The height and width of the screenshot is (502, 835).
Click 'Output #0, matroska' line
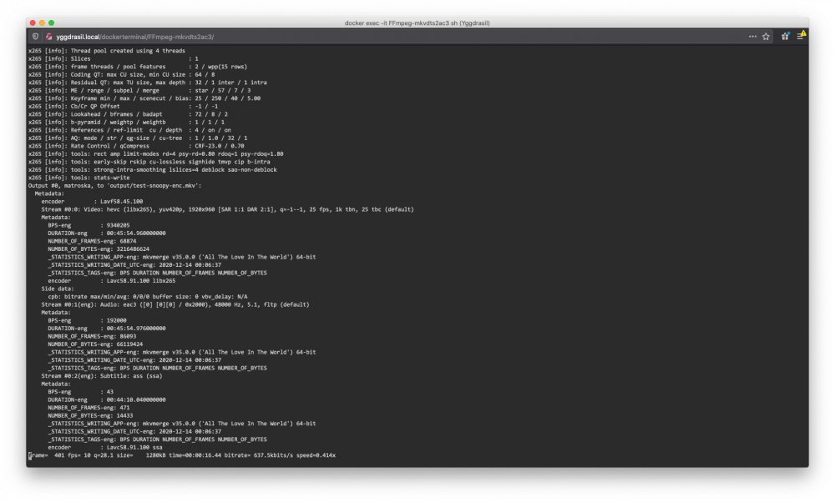click(x=114, y=186)
